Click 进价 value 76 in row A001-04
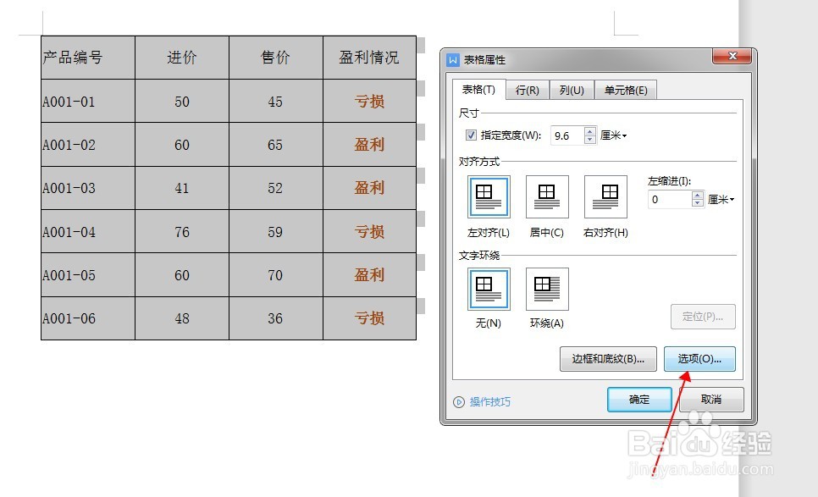Image resolution: width=818 pixels, height=497 pixels. pos(182,231)
